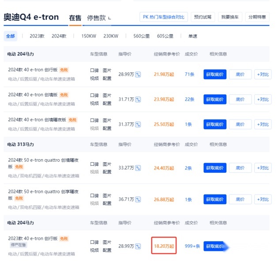The image size is (279, 261).
Task: Open PK 热门车型综合对比
Action: point(163,17)
